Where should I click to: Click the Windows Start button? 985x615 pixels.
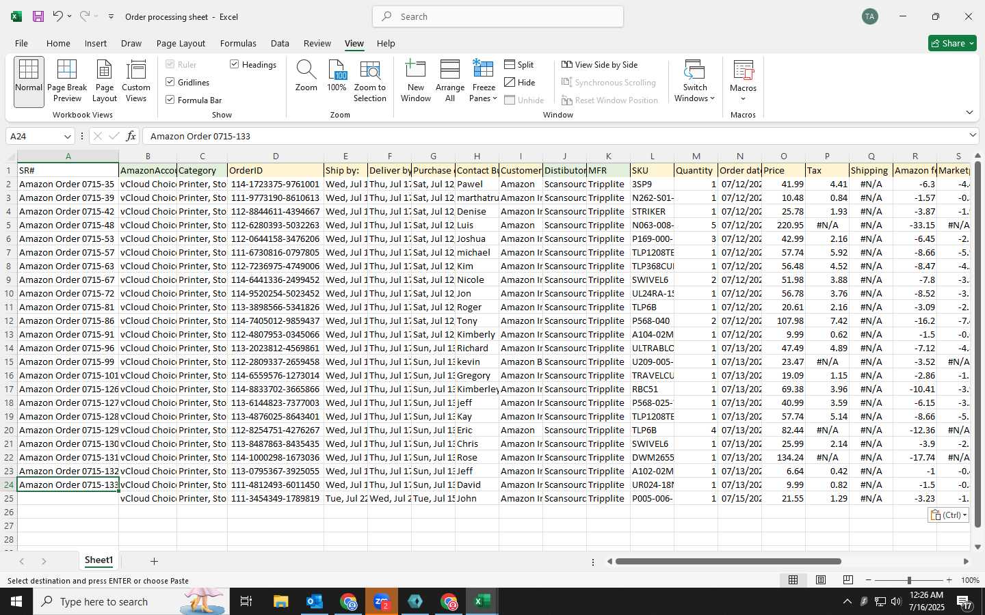tap(16, 601)
